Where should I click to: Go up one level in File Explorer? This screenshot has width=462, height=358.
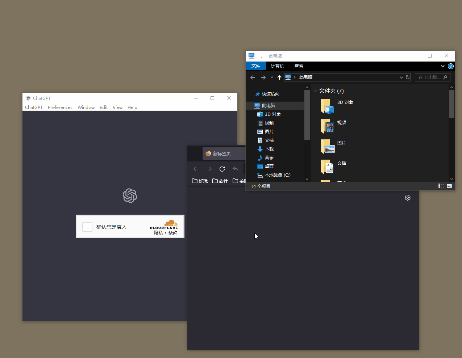pyautogui.click(x=279, y=77)
